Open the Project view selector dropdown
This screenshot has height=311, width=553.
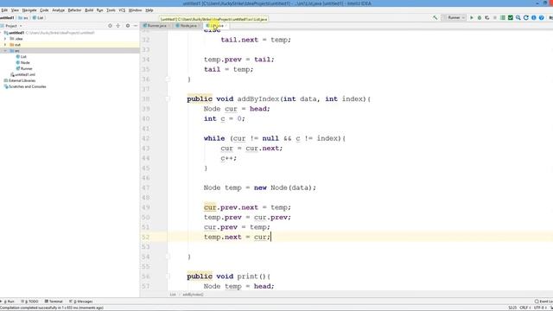click(13, 26)
